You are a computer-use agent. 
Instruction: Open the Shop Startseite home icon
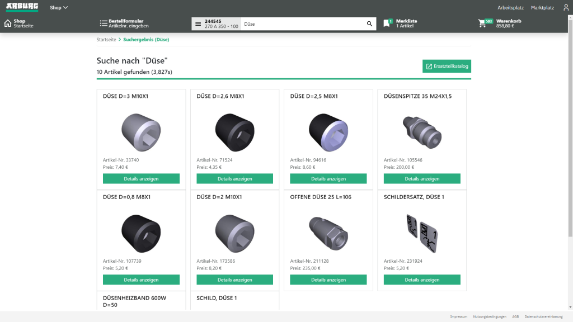click(x=7, y=23)
